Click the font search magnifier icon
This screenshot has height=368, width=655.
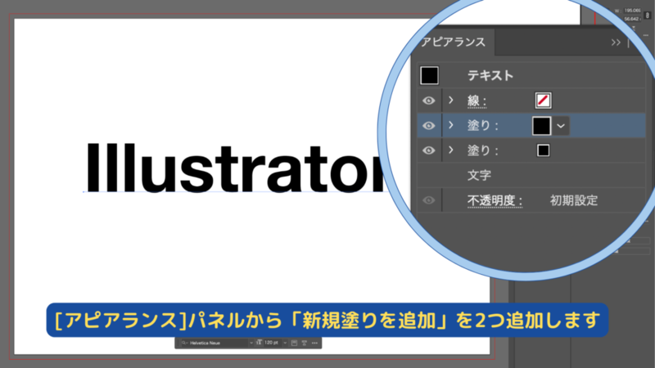(183, 343)
